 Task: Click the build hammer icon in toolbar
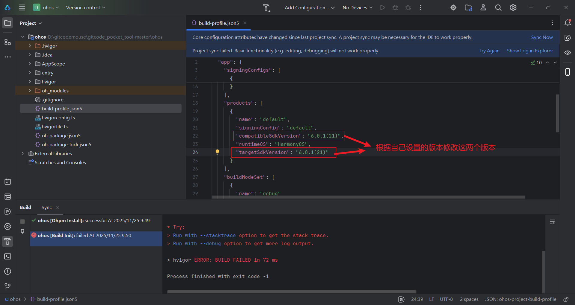tap(266, 7)
